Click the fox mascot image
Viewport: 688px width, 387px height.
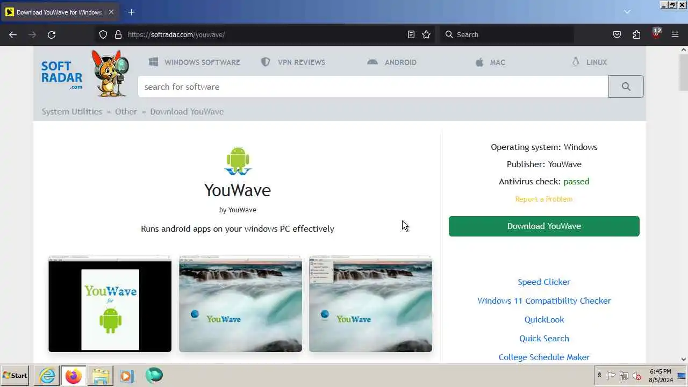[x=110, y=74]
